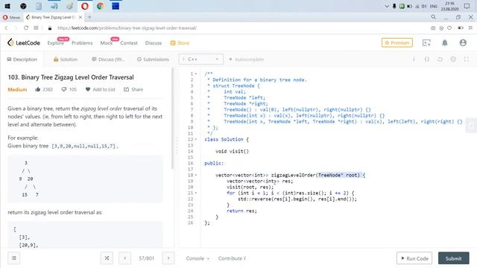This screenshot has height=268, width=477.
Task: Open the Problems menu item
Action: coord(82,43)
